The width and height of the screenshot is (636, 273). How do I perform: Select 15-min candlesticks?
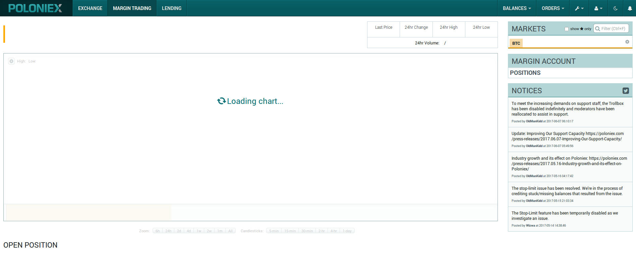[290, 231]
